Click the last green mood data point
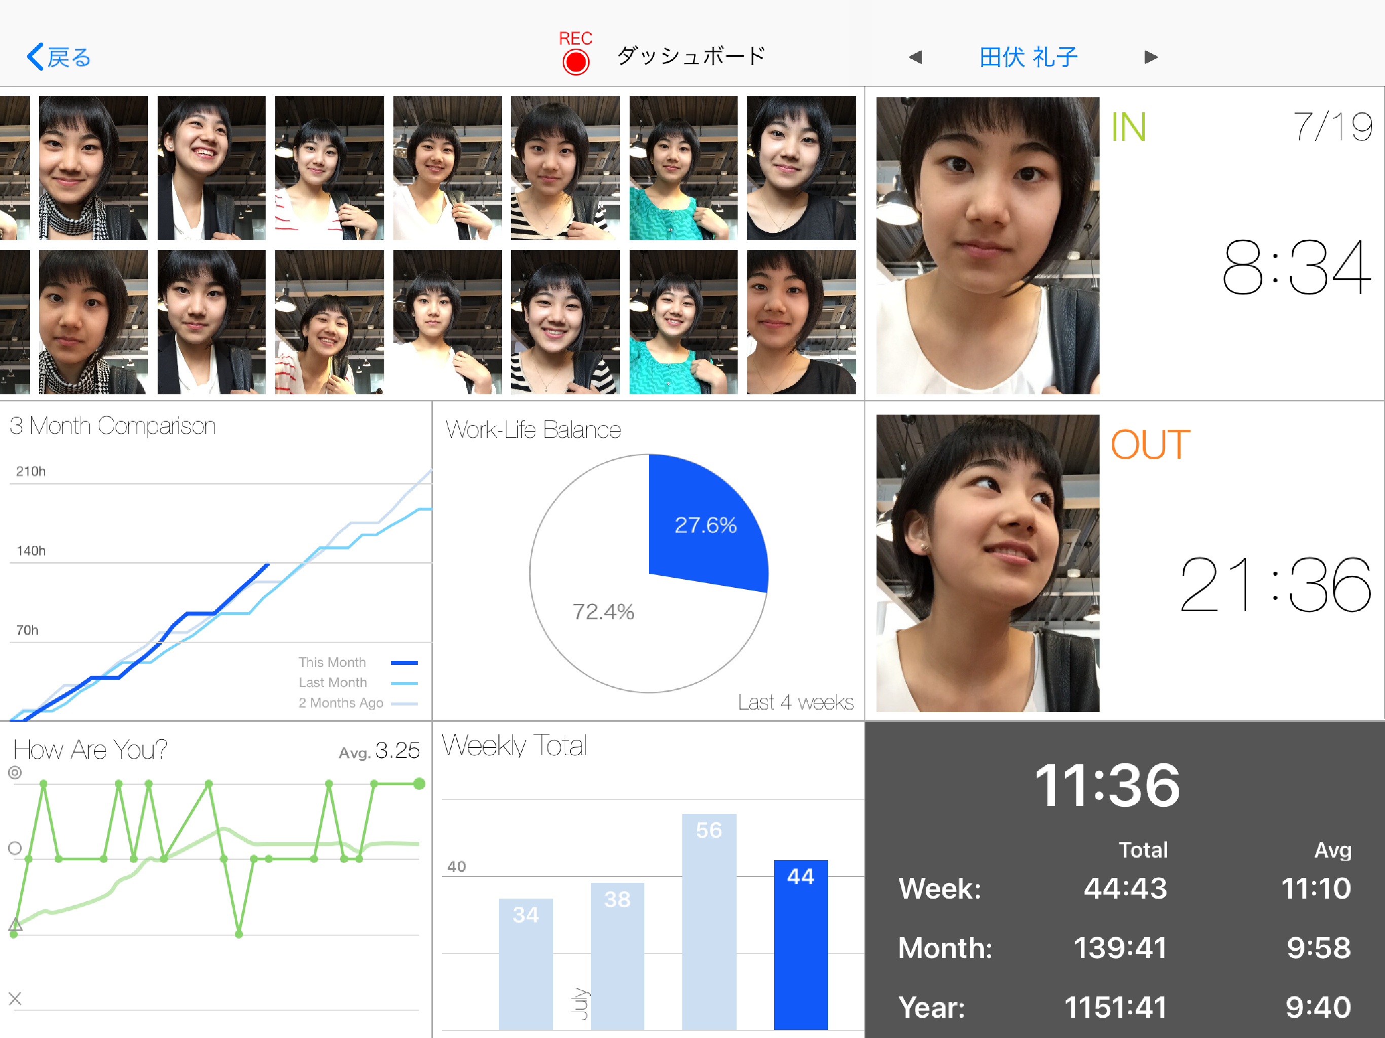The width and height of the screenshot is (1385, 1038). point(420,784)
